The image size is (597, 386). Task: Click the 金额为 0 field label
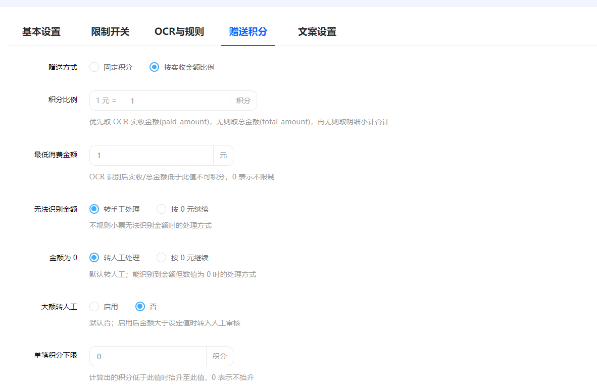tap(63, 258)
